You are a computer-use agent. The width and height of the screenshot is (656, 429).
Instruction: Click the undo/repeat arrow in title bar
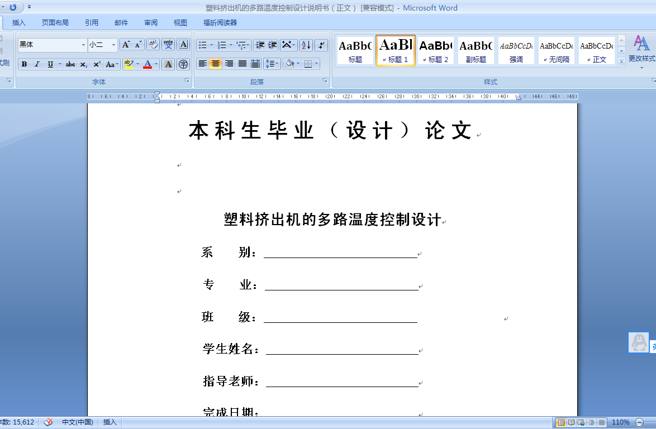click(x=13, y=7)
